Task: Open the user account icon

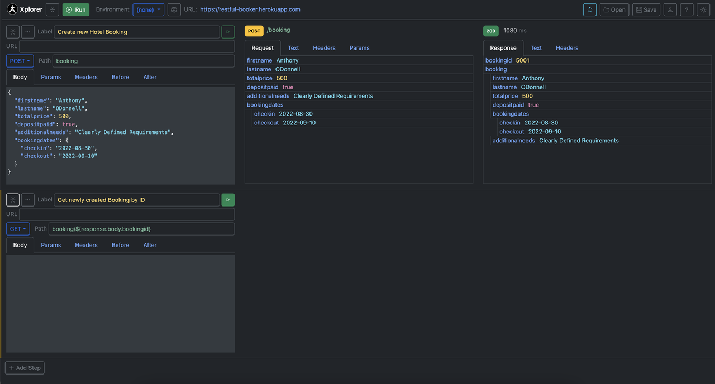Action: pos(670,9)
